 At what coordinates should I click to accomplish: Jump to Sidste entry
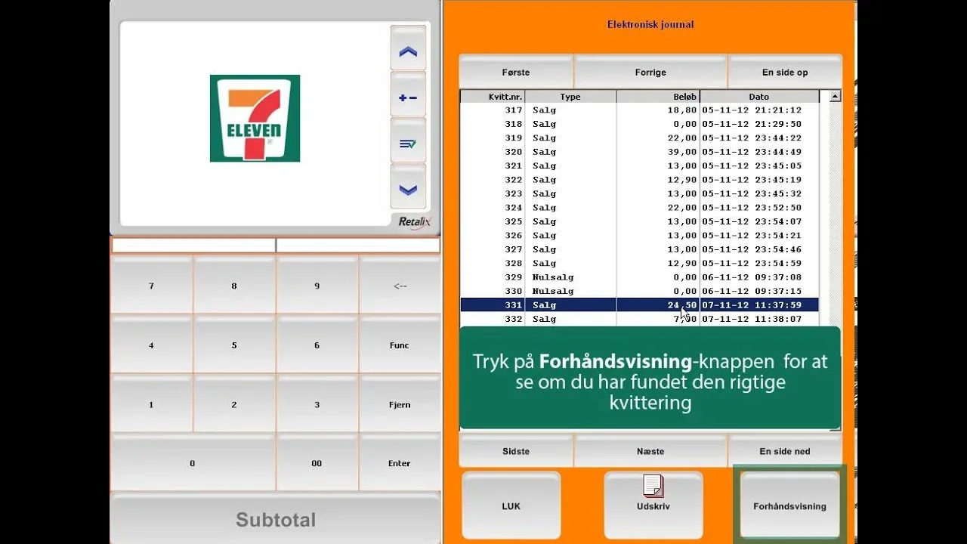coord(516,451)
